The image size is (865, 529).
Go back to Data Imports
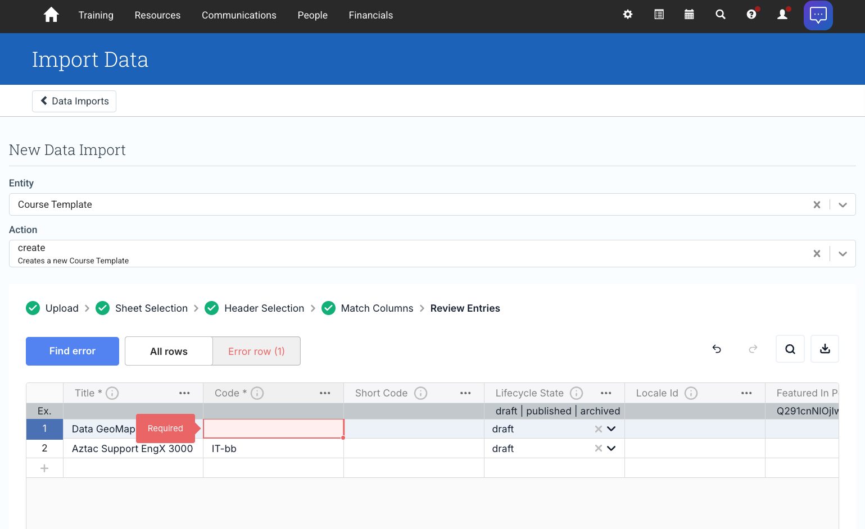(x=74, y=101)
